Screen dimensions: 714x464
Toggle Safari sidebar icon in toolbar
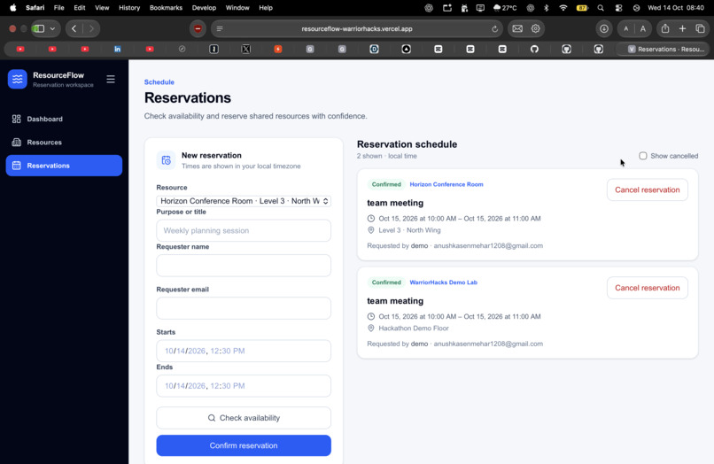click(x=39, y=28)
